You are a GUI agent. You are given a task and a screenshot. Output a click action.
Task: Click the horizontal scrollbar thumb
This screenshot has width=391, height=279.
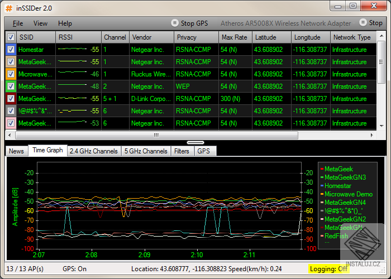[156, 135]
